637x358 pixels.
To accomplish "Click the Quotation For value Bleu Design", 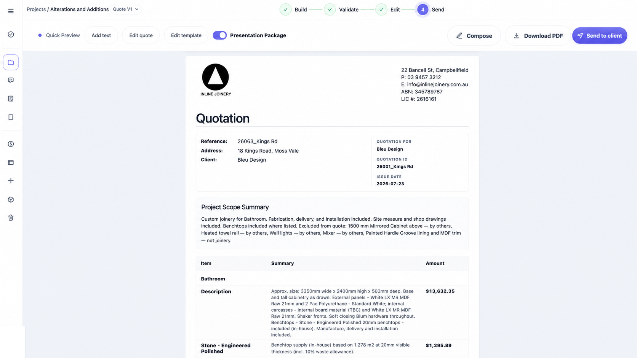I will click(x=389, y=149).
